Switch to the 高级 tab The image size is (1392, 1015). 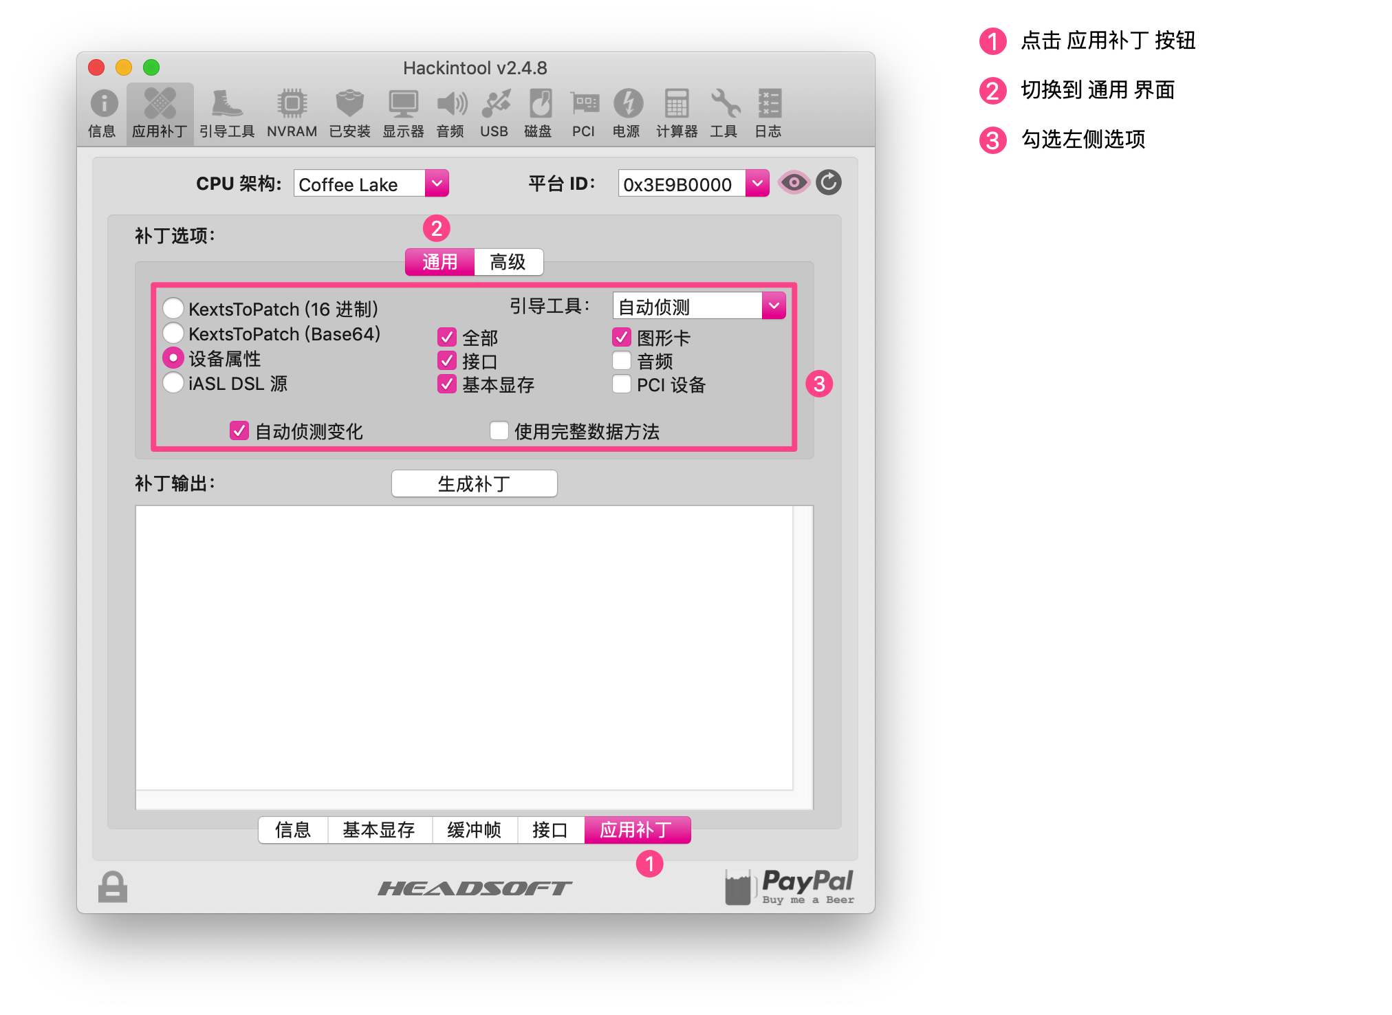[x=508, y=262]
